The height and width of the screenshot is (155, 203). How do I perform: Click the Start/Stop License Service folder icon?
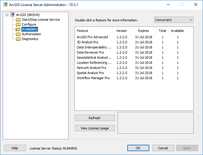pos(18,20)
